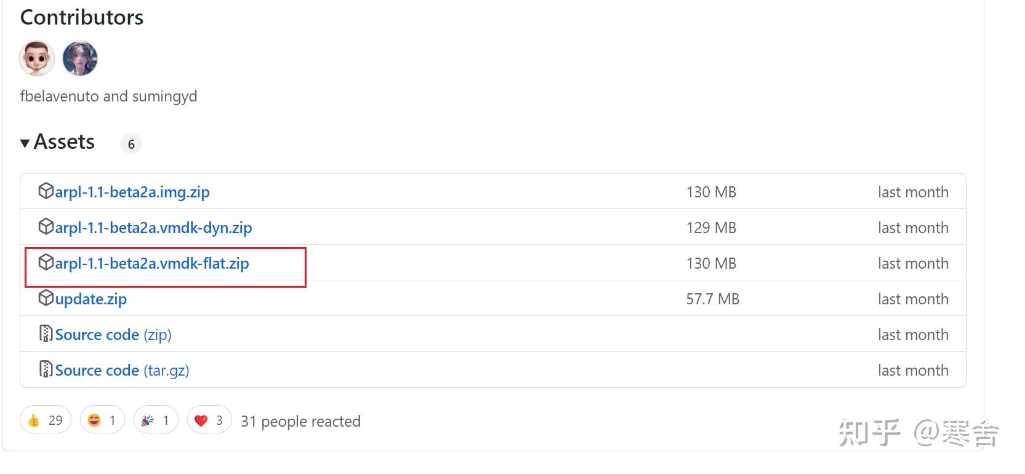The image size is (1025, 474).
Task: Click the zip file icon beside Source code (zip)
Action: click(x=46, y=334)
